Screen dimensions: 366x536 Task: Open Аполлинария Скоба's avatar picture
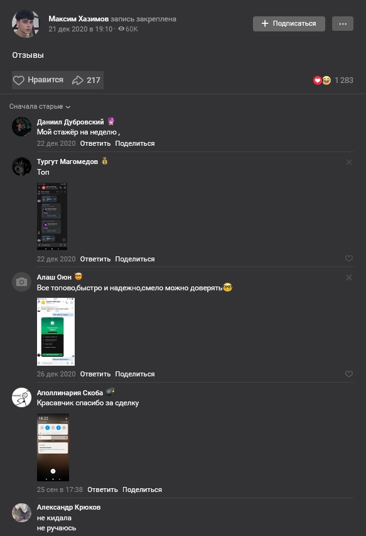21,397
